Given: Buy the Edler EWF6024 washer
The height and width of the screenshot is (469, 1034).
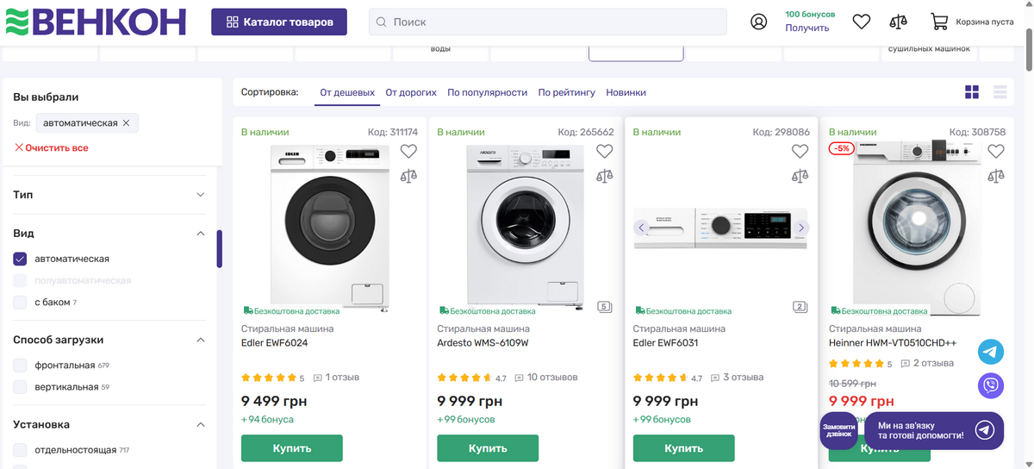Looking at the screenshot, I should coord(292,448).
